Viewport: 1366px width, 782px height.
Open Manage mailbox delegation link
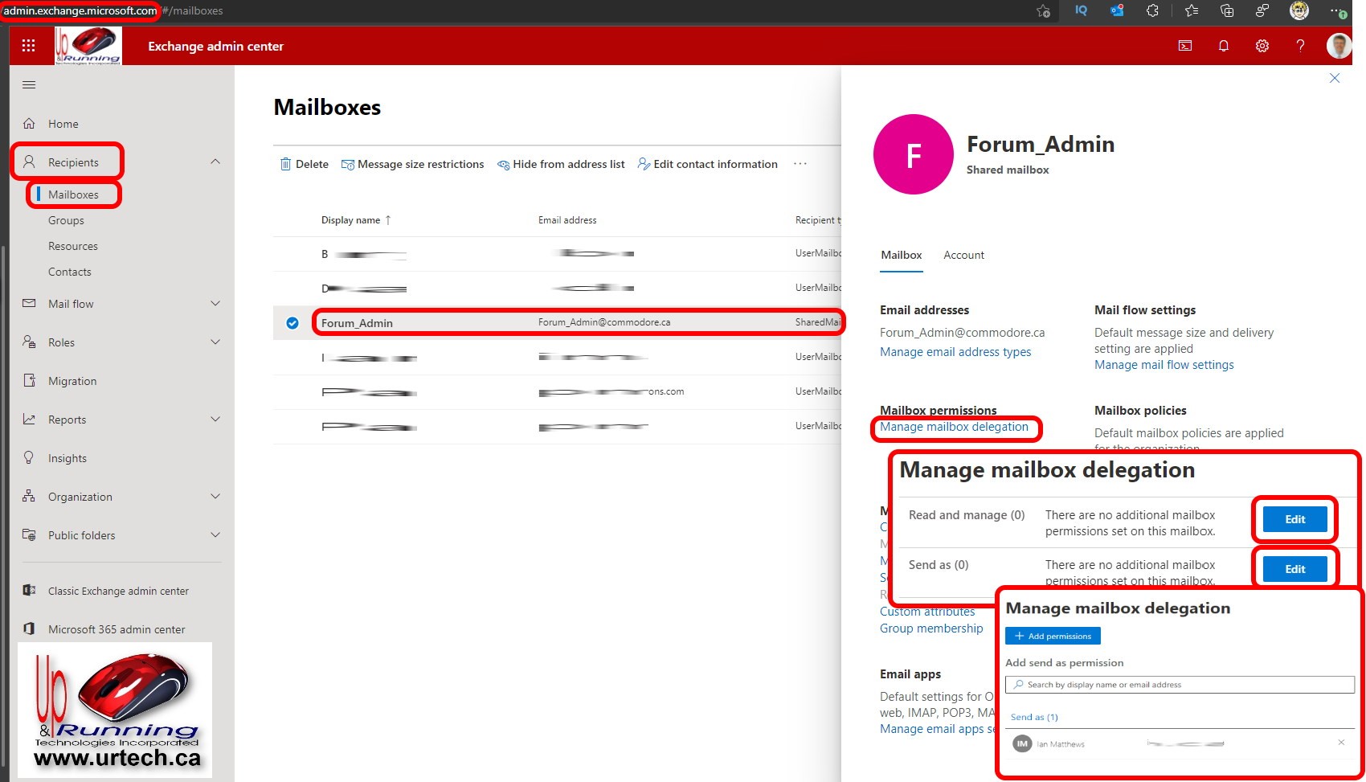point(956,427)
